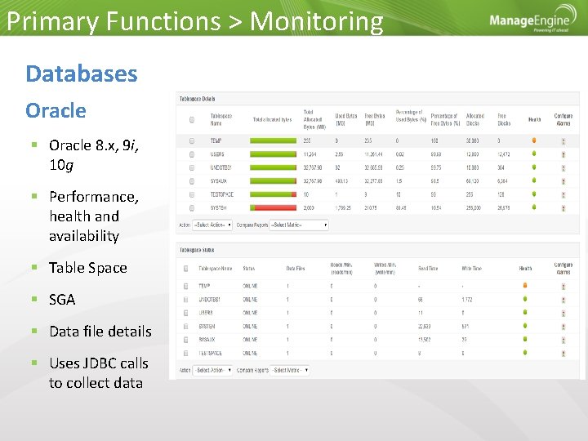
Task: Check the TESTSPACE row in Tablespace Details
Action: pyautogui.click(x=192, y=194)
